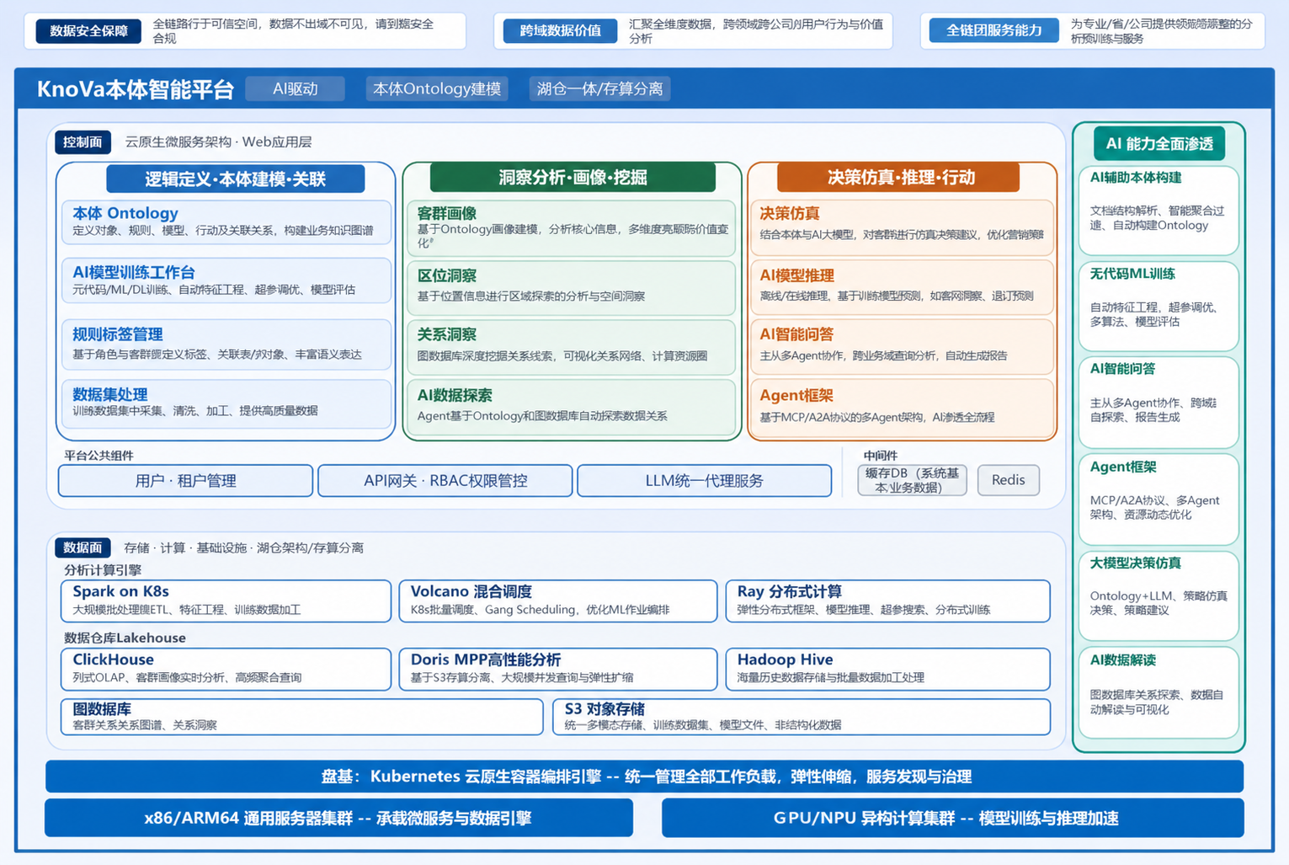Open the 数据集处理 card
Viewport: 1289px width, 865px height.
226,403
